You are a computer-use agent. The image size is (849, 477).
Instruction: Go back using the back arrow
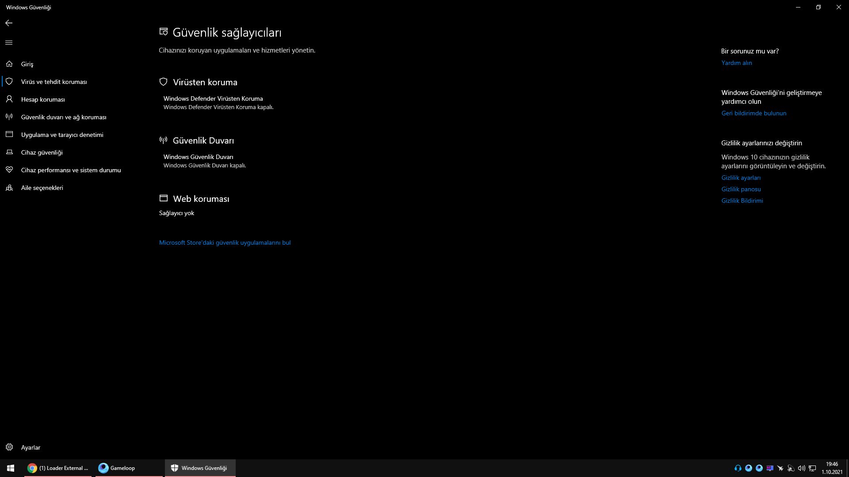pyautogui.click(x=9, y=23)
